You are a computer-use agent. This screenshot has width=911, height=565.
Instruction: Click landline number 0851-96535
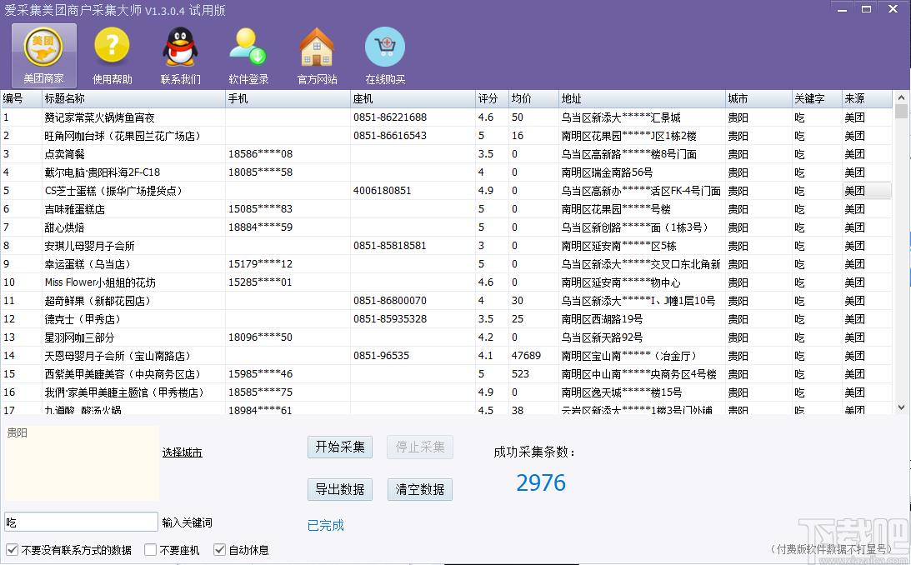[381, 355]
